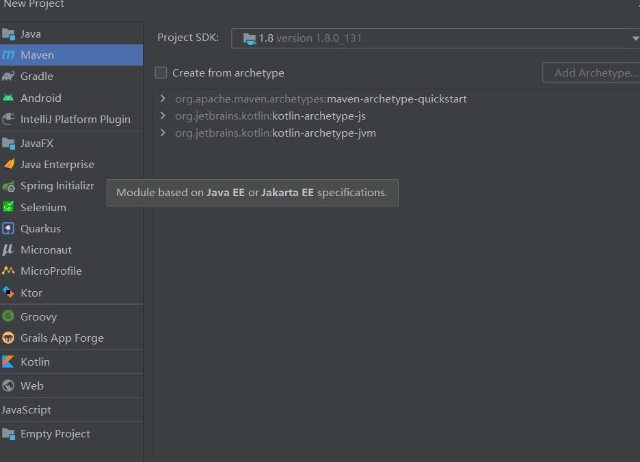Screen dimensions: 640x462
Task: Expand maven-archetype-quickstart node
Action: point(163,98)
